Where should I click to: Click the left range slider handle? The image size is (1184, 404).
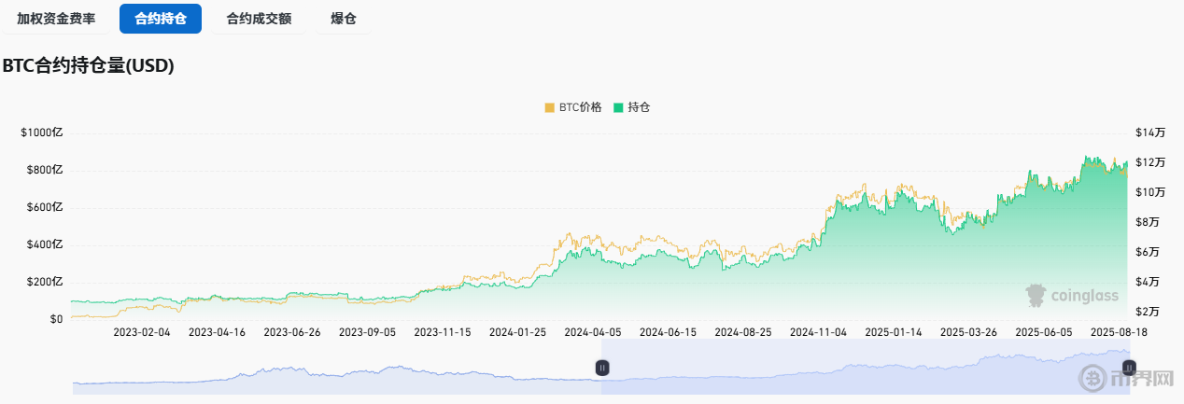[x=602, y=368]
